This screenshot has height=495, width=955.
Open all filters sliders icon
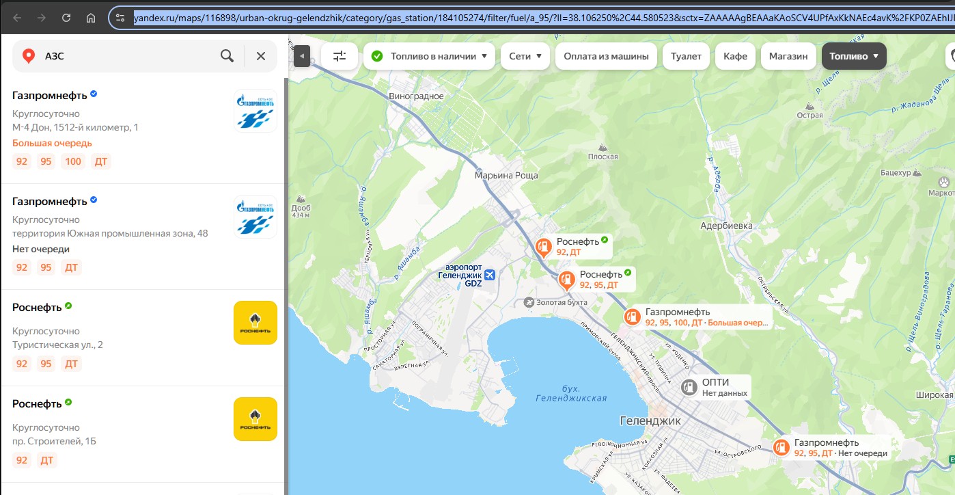340,56
